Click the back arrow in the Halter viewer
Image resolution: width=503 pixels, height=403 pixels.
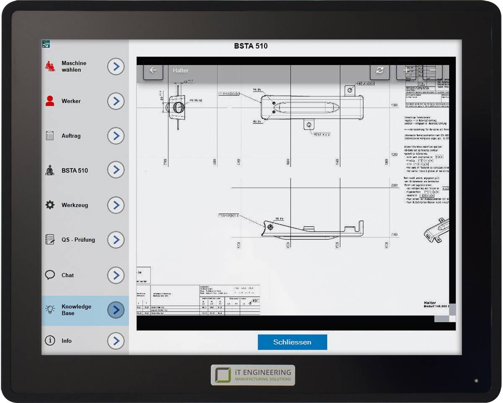pos(153,71)
